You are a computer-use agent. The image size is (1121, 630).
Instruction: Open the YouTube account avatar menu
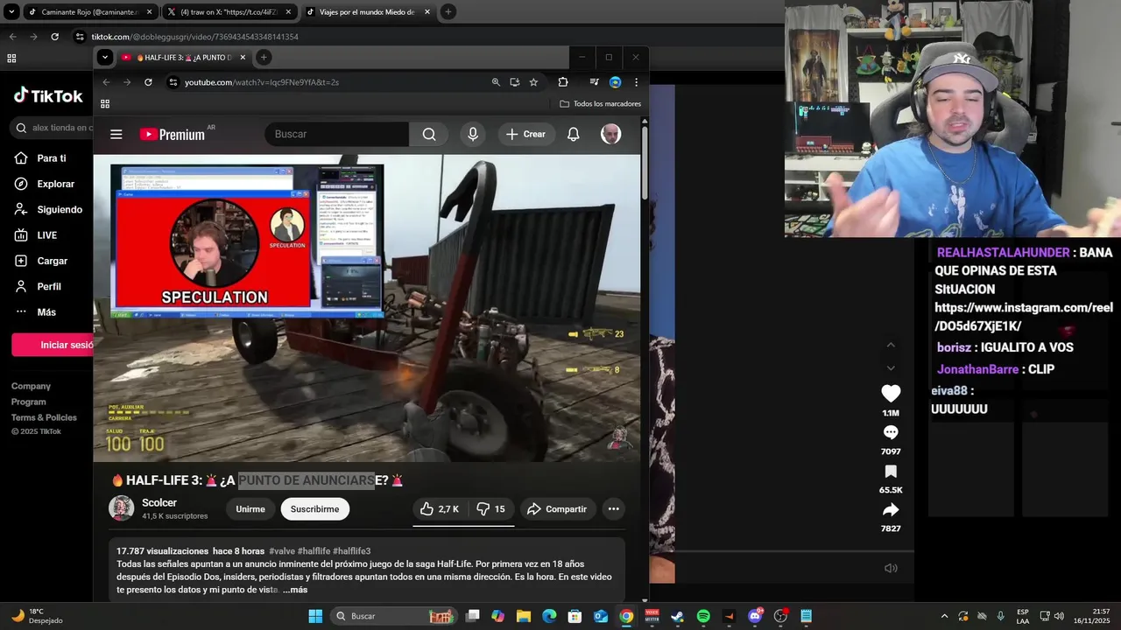[611, 134]
